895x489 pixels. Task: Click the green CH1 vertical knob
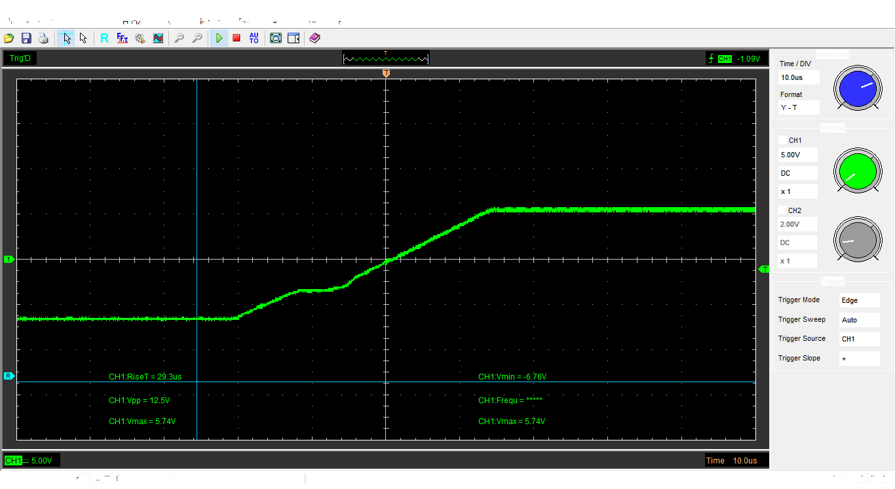click(x=856, y=170)
